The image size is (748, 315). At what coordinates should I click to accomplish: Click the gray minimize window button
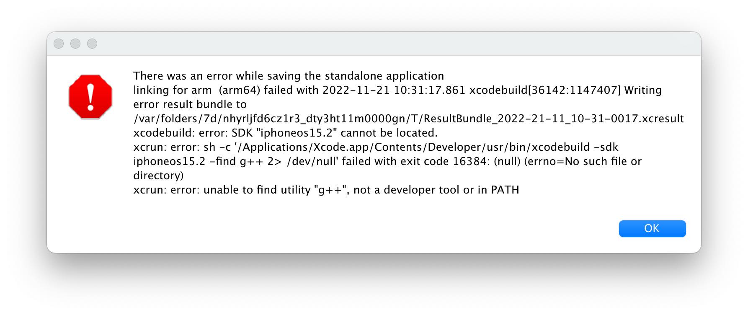[75, 44]
